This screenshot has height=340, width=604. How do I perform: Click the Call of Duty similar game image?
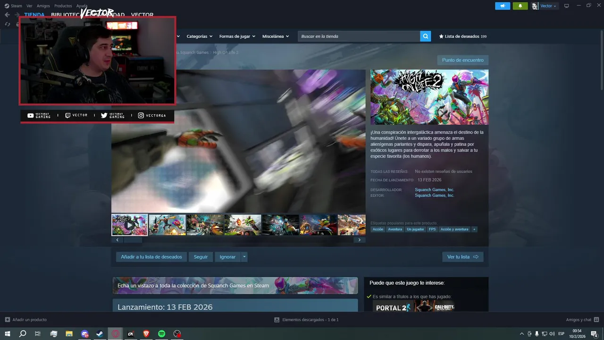pyautogui.click(x=434, y=307)
